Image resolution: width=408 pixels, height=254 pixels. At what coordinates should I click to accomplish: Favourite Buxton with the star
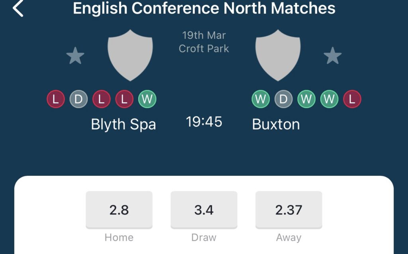333,56
